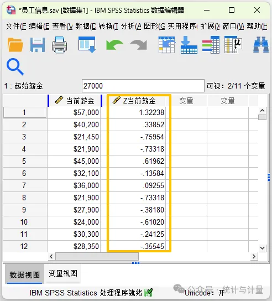Viewport: 272px width, 301px height.
Task: Go to case icon
Action: coord(167,45)
